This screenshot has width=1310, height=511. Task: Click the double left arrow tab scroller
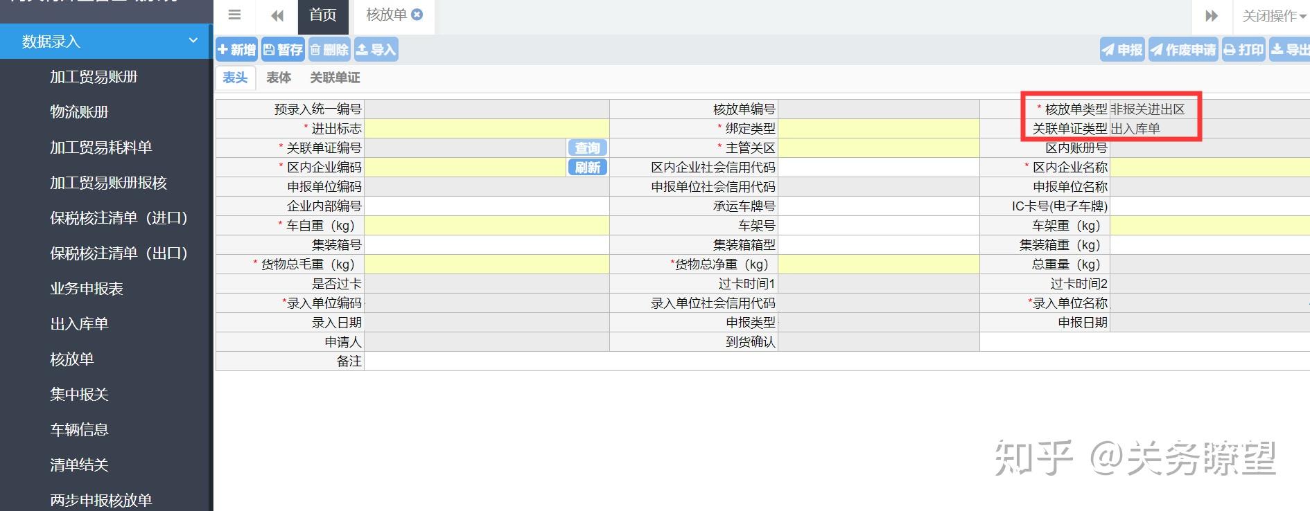[277, 16]
